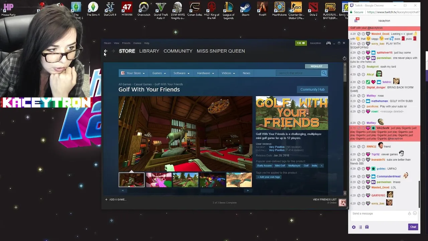Expand the Videos store dropdown
The height and width of the screenshot is (241, 428).
(228, 73)
